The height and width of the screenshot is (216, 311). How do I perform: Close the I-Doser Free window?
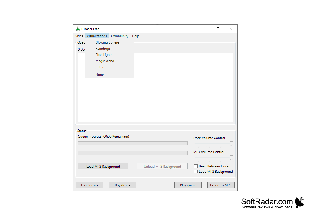click(231, 29)
